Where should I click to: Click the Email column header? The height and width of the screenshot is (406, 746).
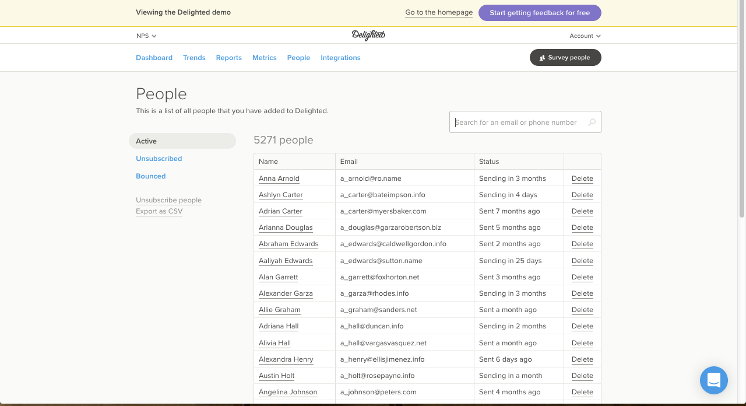click(x=404, y=162)
